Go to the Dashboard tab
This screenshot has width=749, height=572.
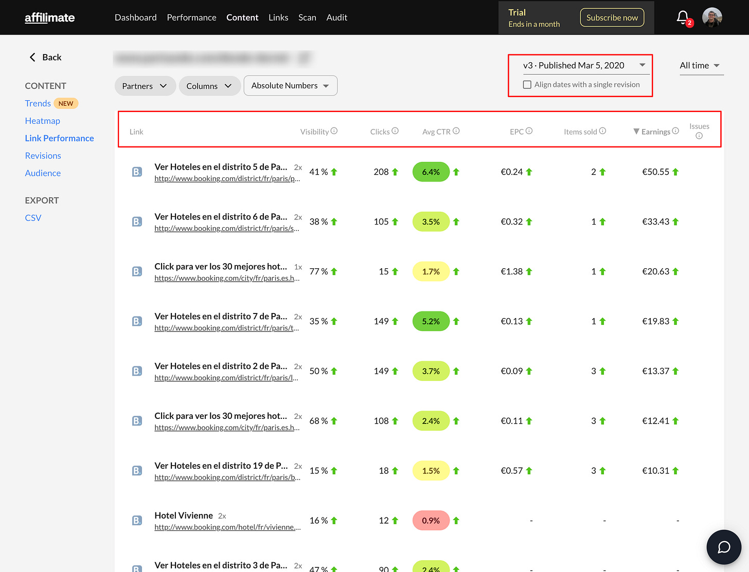[x=136, y=17]
